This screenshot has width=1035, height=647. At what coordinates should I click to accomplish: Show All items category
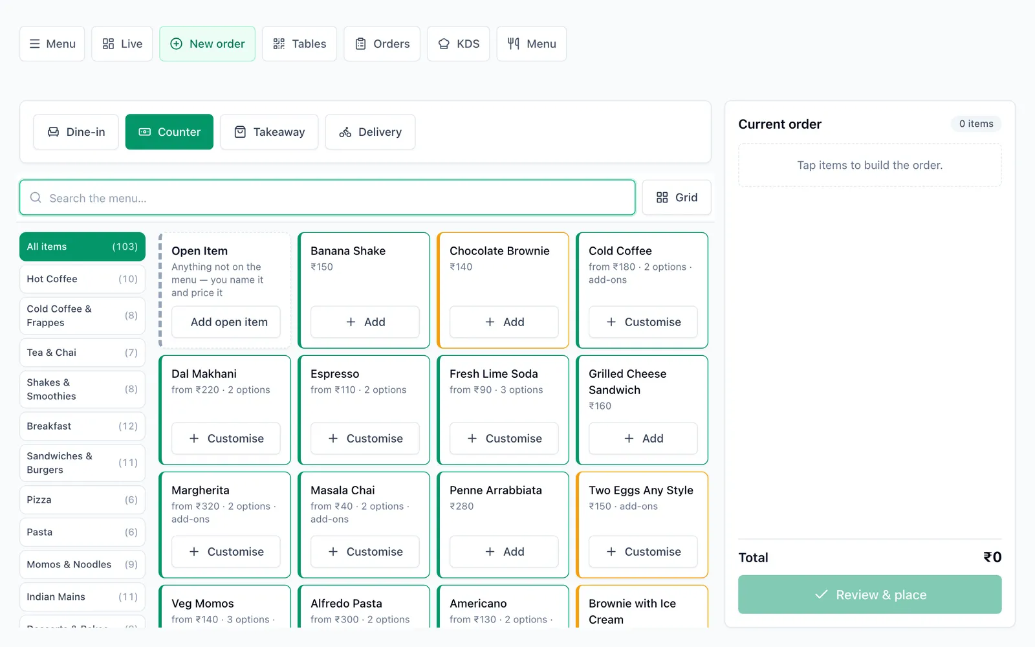[82, 247]
